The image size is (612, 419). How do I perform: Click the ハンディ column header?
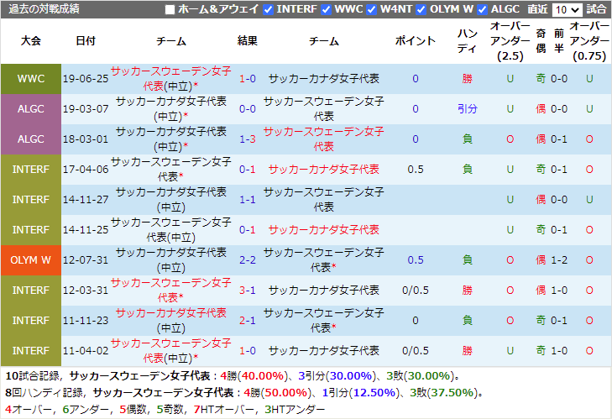[x=468, y=41]
